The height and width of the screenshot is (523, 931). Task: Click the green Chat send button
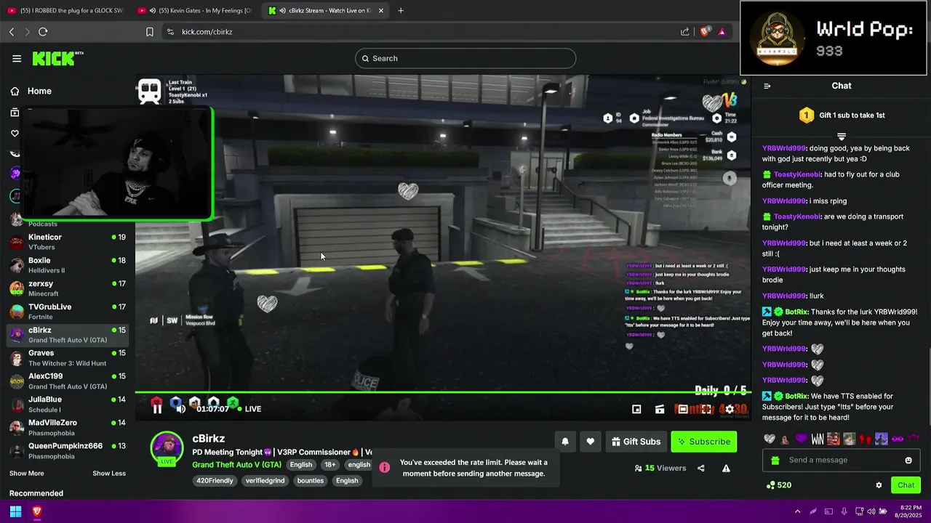pyautogui.click(x=906, y=485)
